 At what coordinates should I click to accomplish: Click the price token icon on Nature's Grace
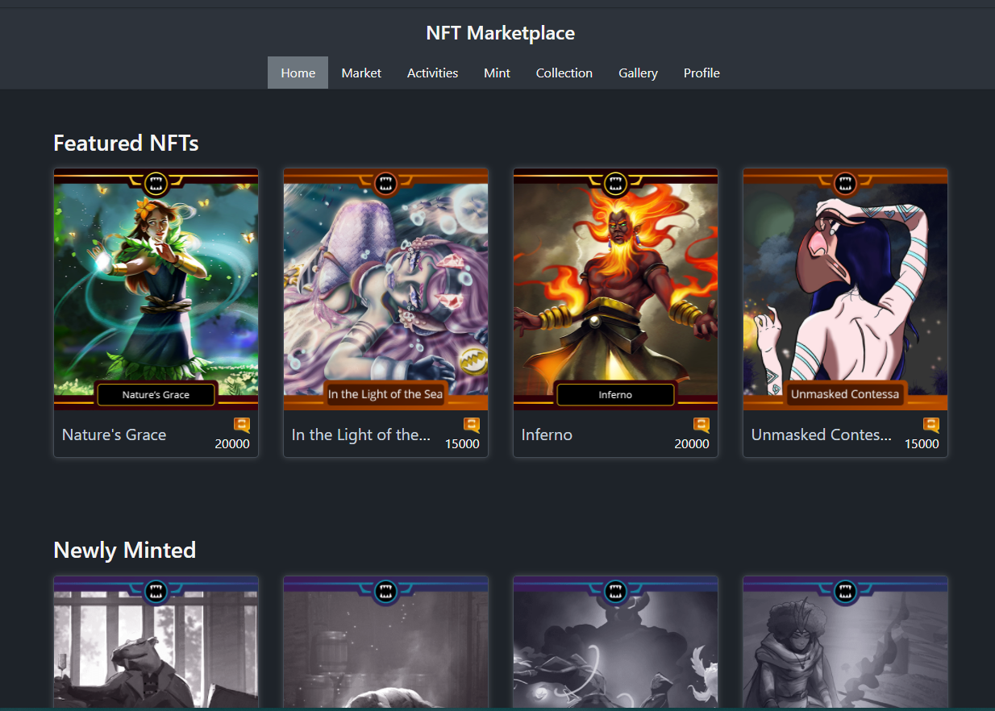pyautogui.click(x=242, y=425)
